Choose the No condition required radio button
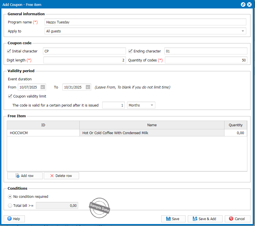The width and height of the screenshot is (255, 226). pyautogui.click(x=10, y=196)
